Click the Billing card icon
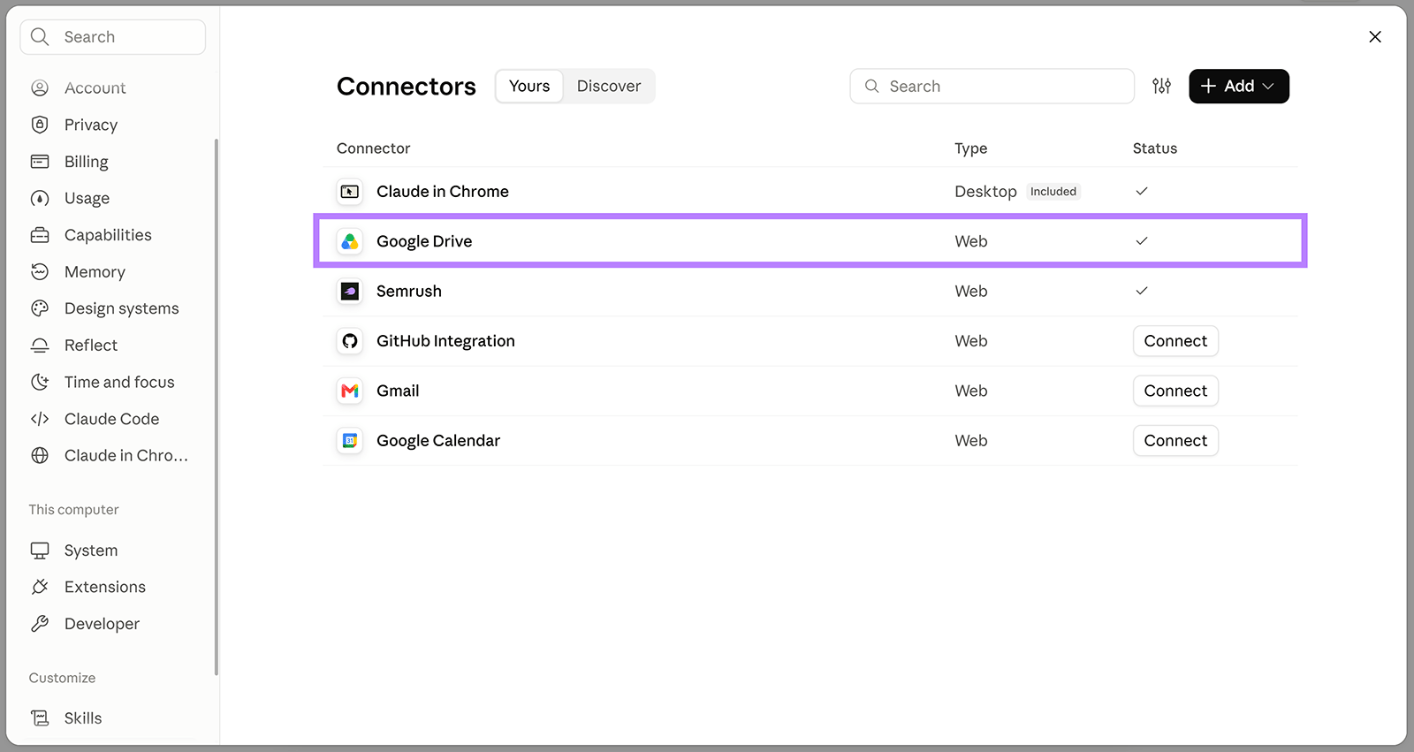This screenshot has width=1414, height=752. click(x=40, y=162)
